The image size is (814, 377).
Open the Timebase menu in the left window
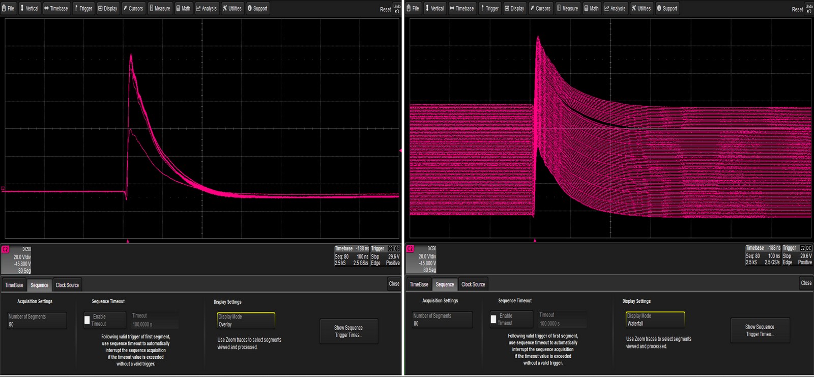(56, 8)
